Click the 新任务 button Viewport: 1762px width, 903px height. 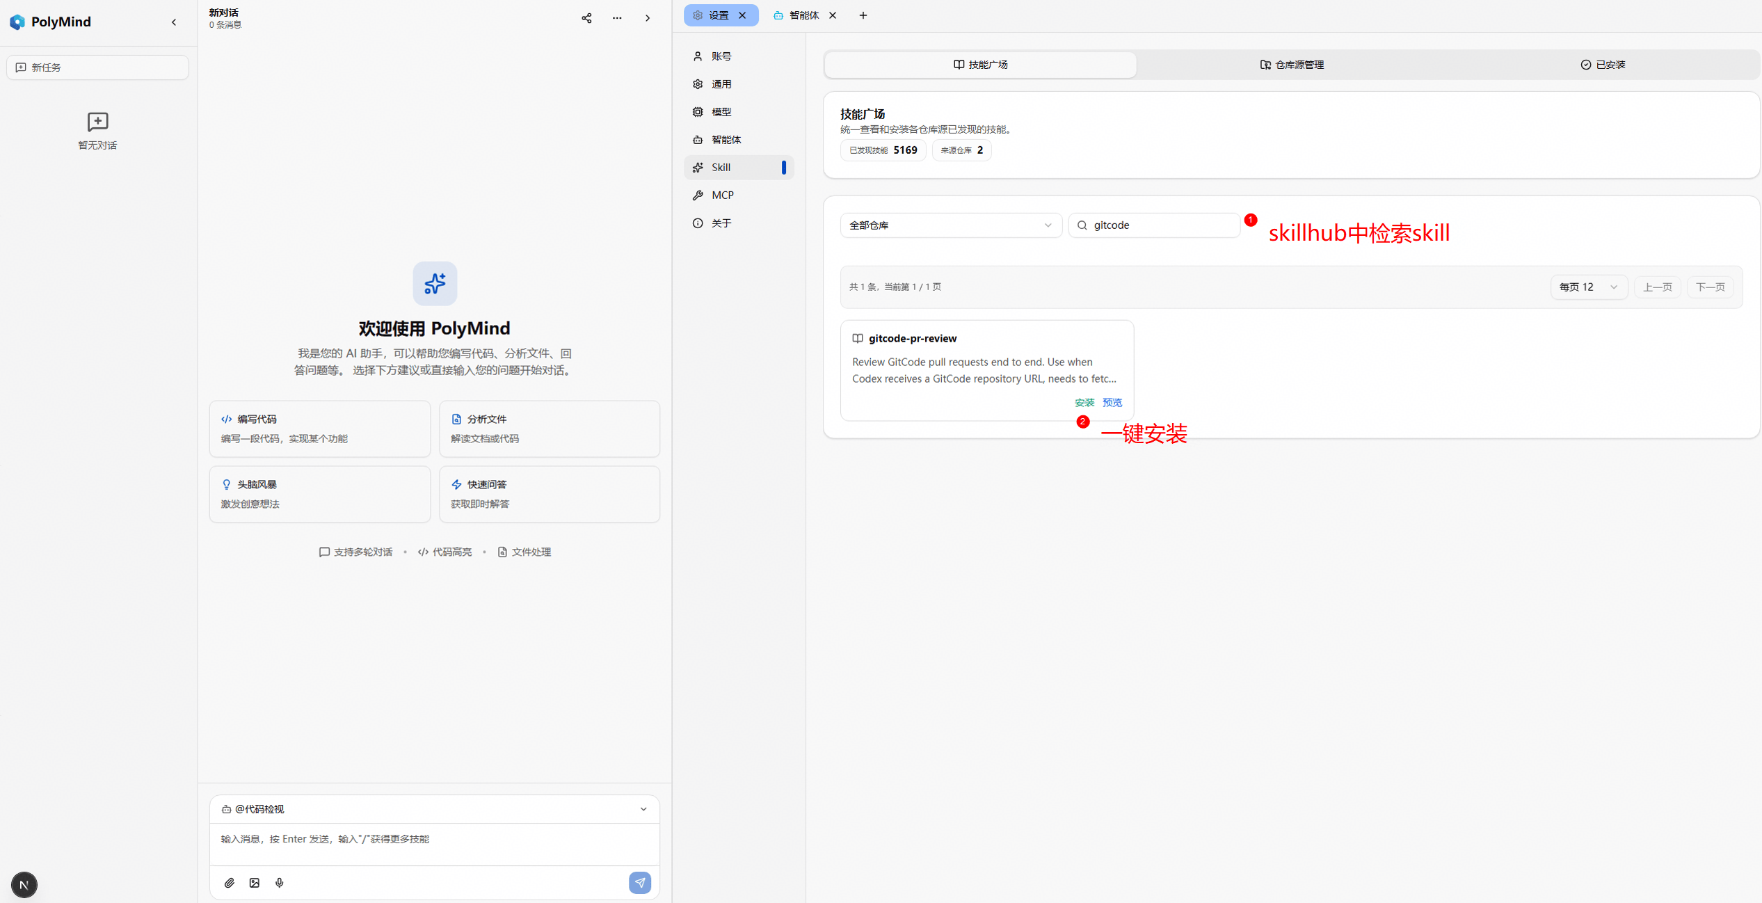point(97,67)
